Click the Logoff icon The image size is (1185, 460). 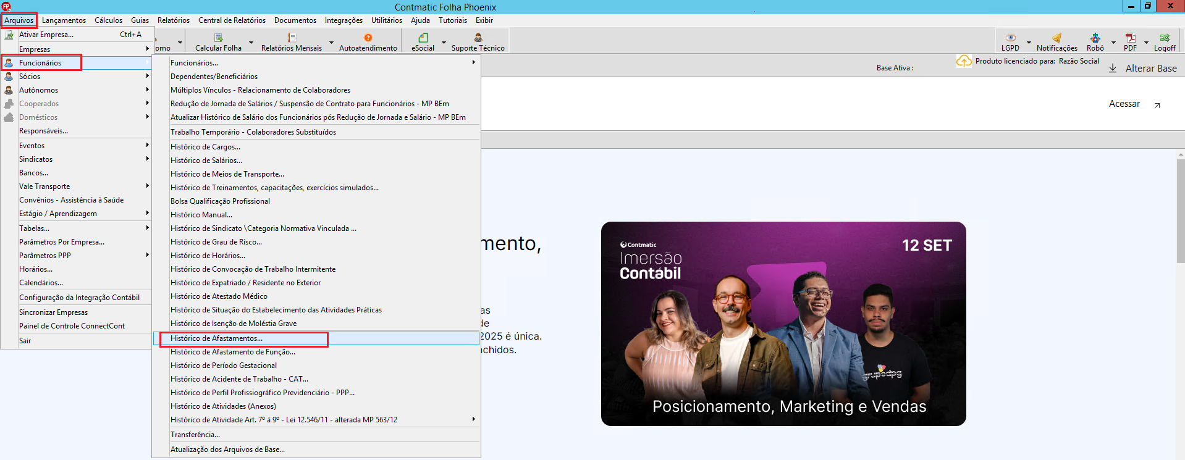[1165, 38]
